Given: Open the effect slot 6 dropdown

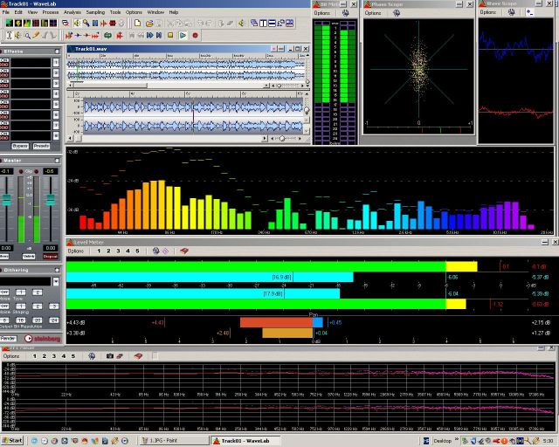Looking at the screenshot, I should (x=56, y=114).
